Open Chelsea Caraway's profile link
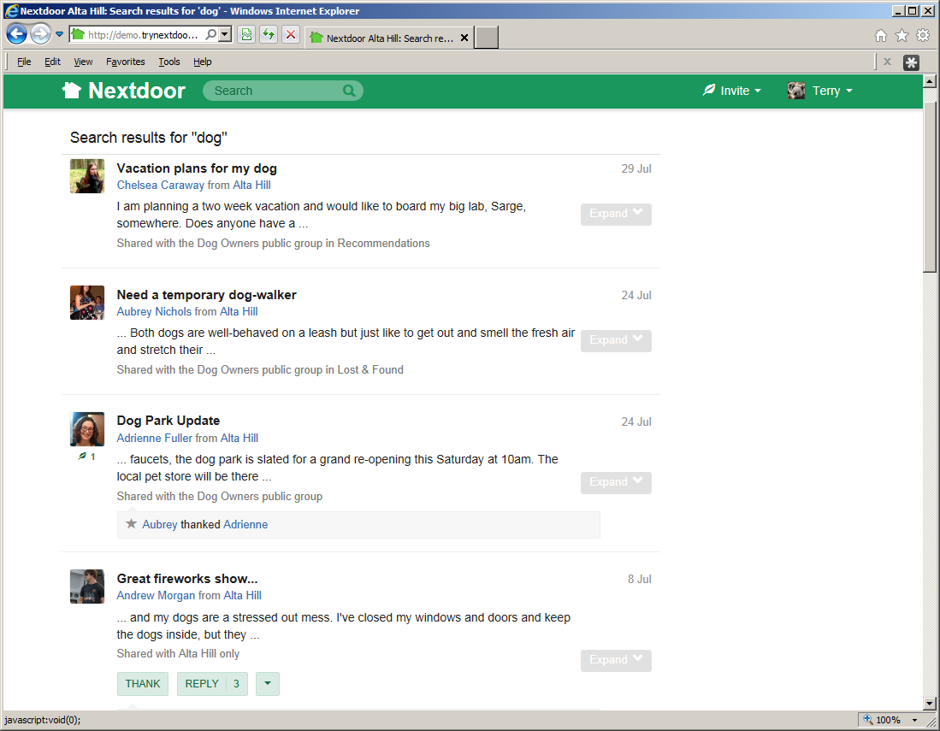The height and width of the screenshot is (731, 940). click(x=160, y=185)
